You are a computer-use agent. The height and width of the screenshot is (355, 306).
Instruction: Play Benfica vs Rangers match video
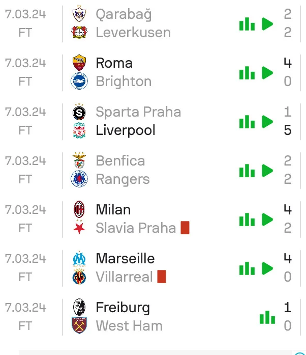pyautogui.click(x=267, y=171)
